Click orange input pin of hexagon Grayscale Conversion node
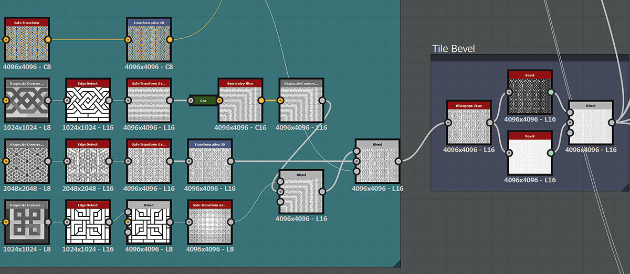 click(x=6, y=161)
